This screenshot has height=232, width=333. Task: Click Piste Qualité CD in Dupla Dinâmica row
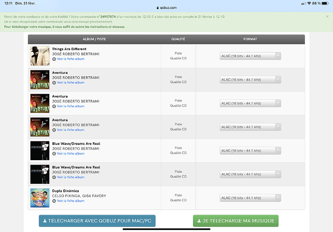coord(178,198)
